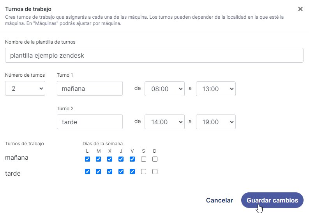Image resolution: width=309 pixels, height=213 pixels.
Task: Uncheck Wednesday for the mañana shift
Action: pyautogui.click(x=110, y=159)
